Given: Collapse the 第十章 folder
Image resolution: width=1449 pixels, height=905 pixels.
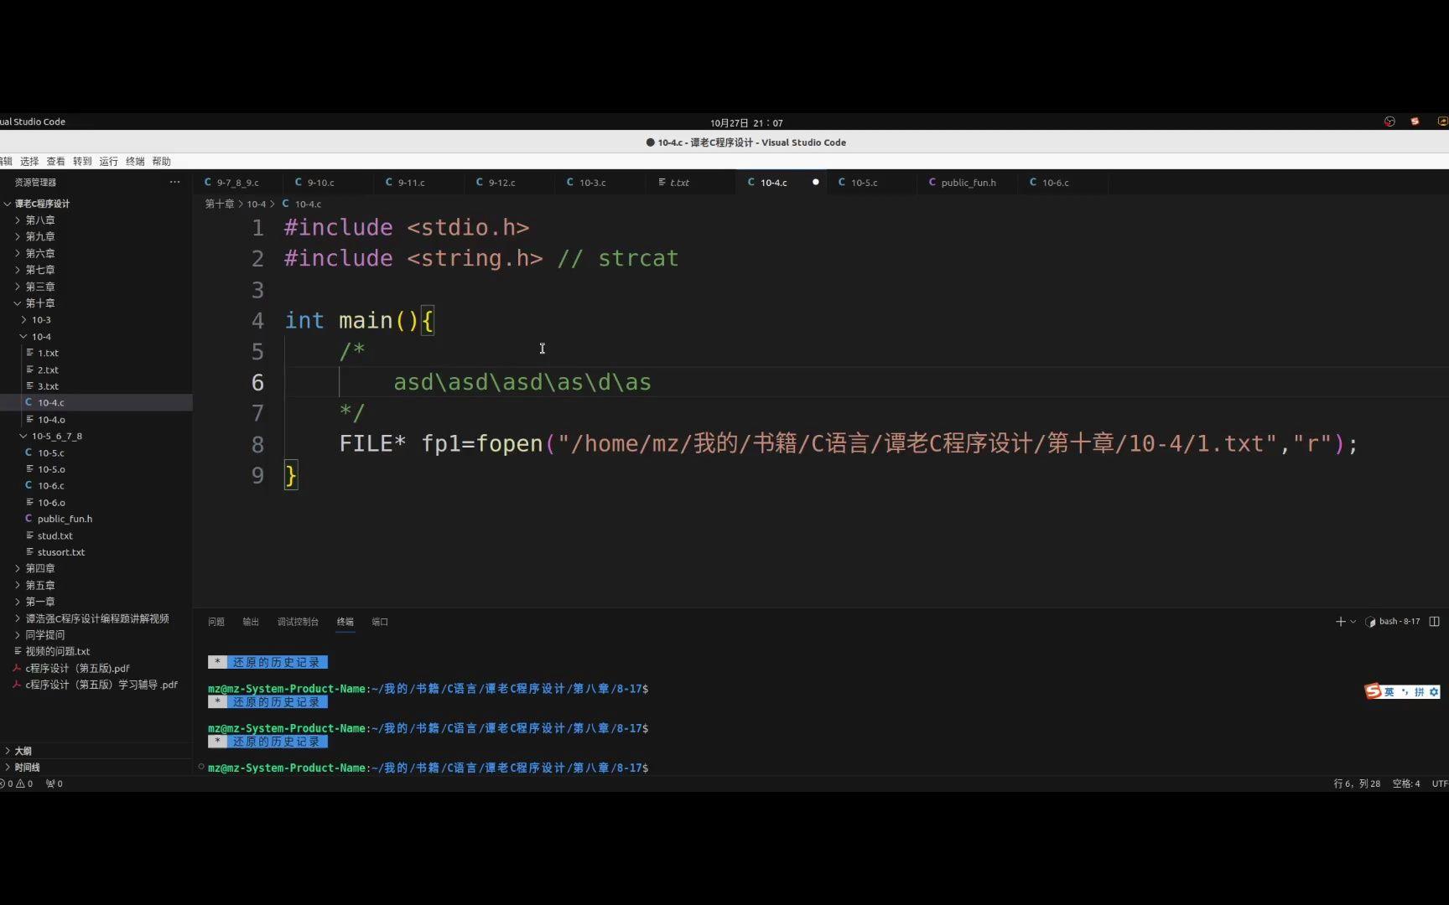Looking at the screenshot, I should [x=39, y=303].
